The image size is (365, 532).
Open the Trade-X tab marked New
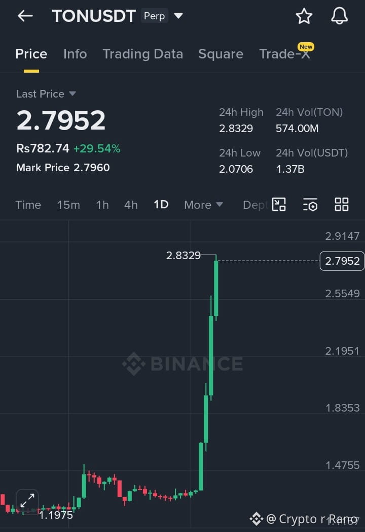284,54
